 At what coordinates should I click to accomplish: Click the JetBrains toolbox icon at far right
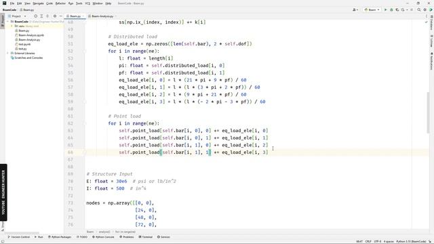point(431,9)
